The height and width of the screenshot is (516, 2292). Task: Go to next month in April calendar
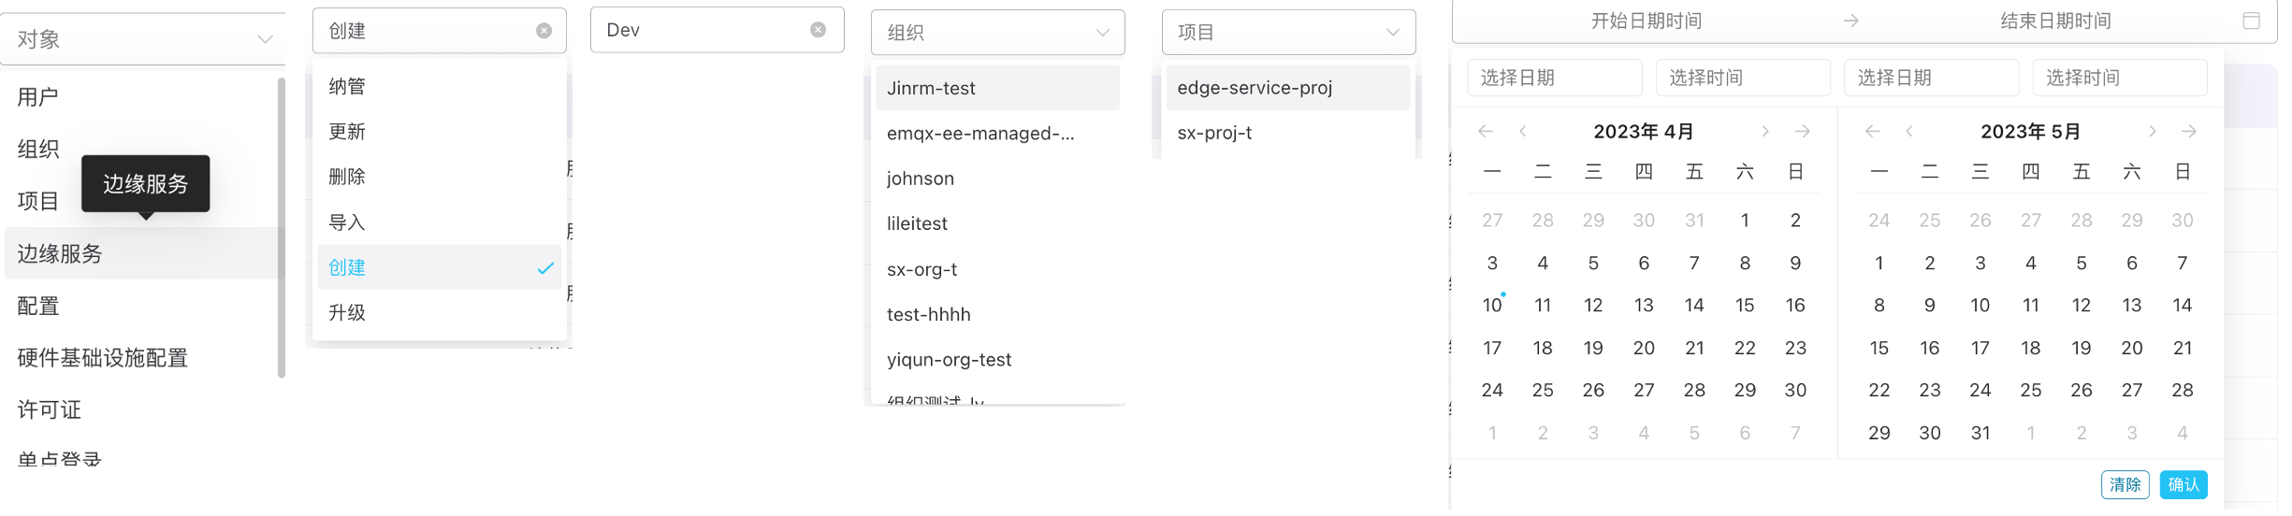[x=1765, y=132]
